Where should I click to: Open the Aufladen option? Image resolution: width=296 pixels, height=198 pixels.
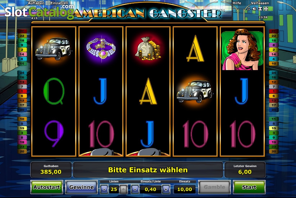pyautogui.click(x=36, y=3)
